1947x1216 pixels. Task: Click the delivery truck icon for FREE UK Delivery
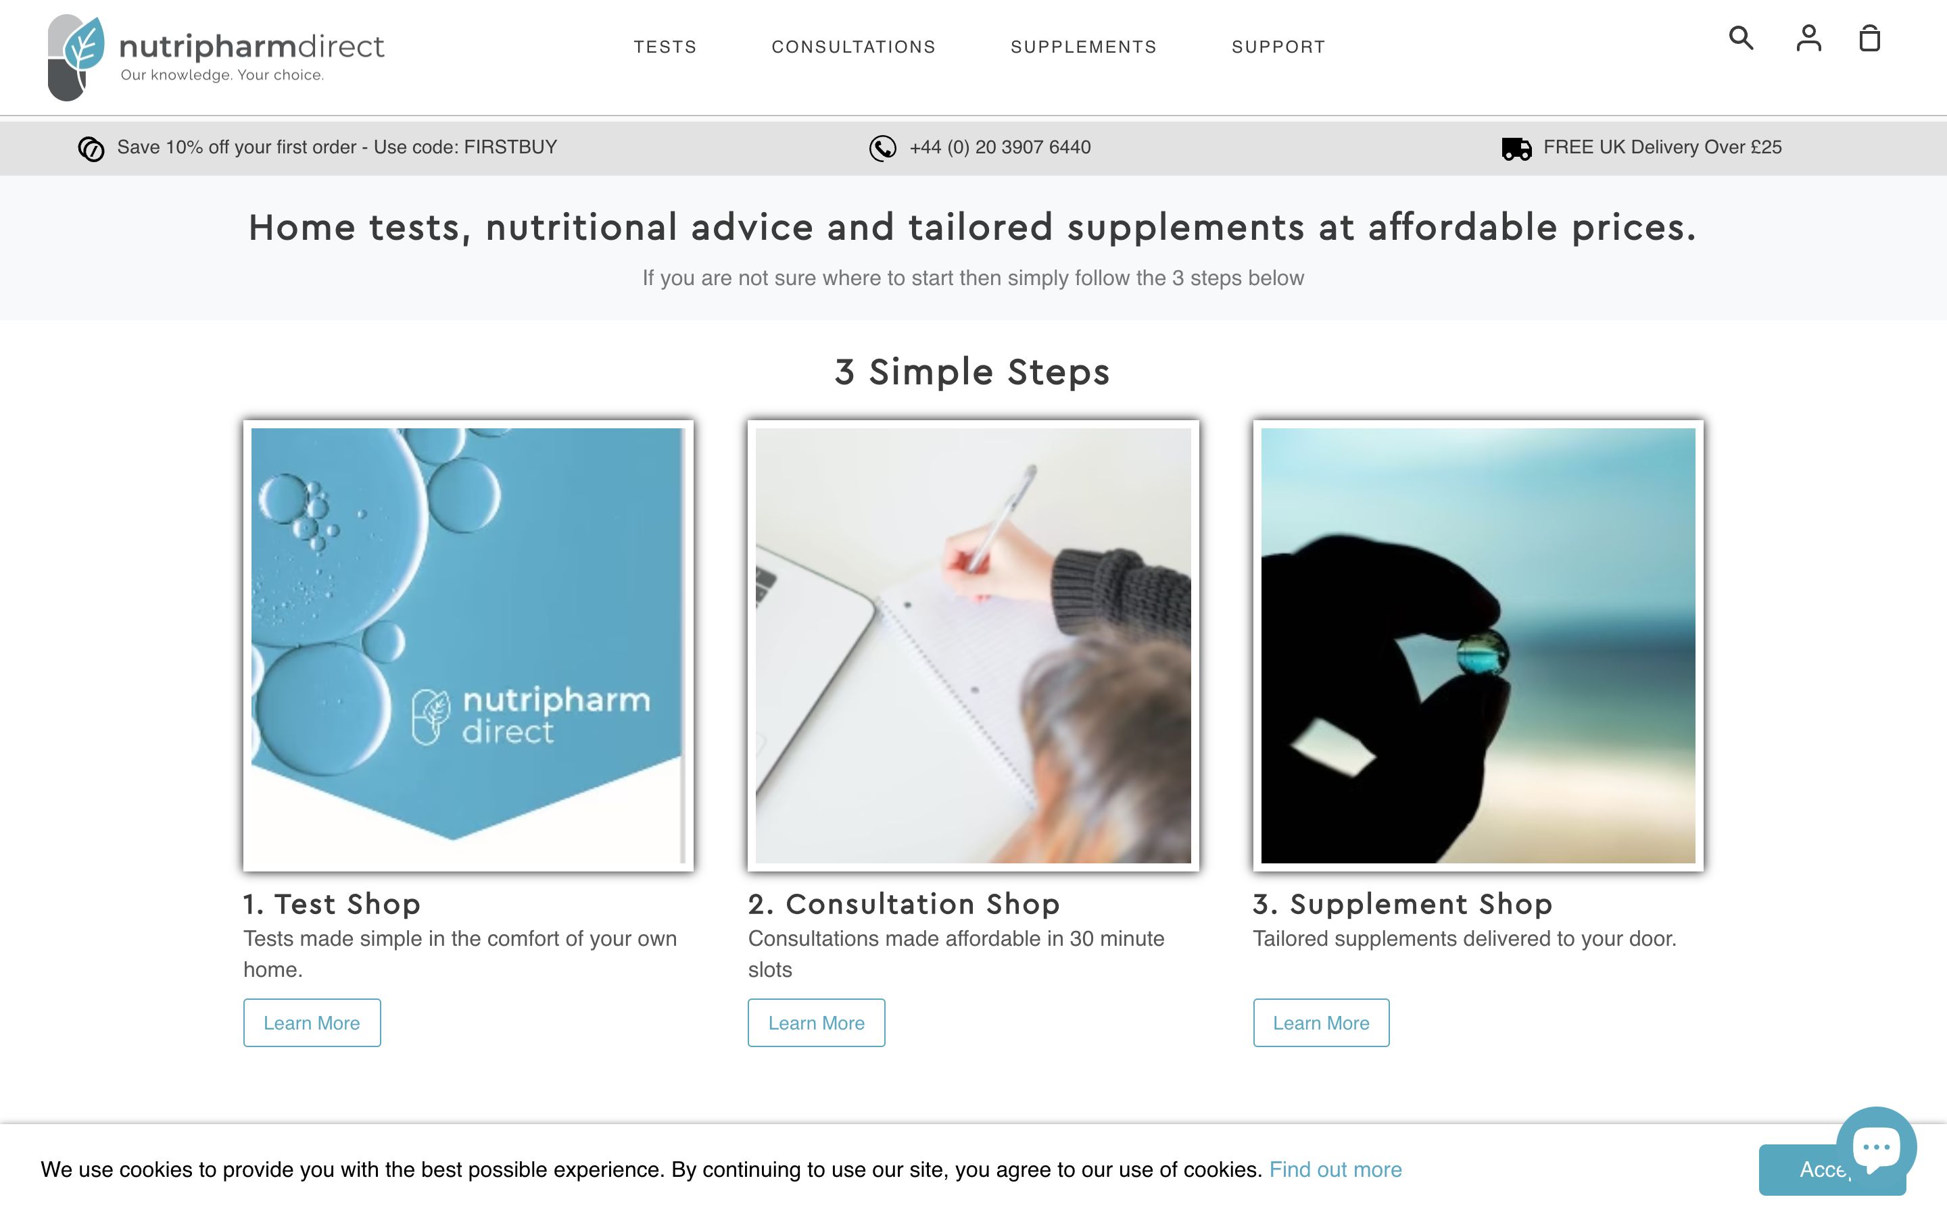pos(1516,147)
